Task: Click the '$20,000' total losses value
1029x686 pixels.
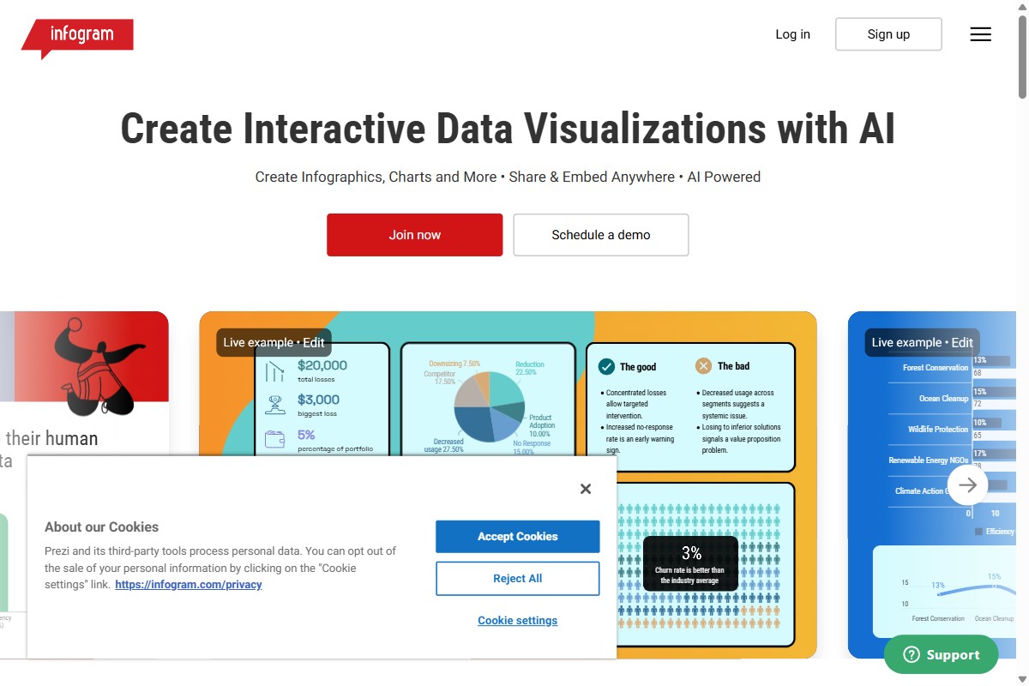Action: [322, 365]
